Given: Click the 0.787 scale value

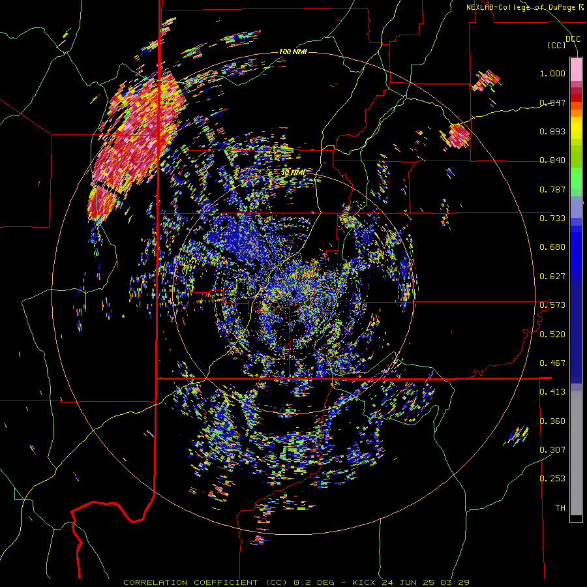Looking at the screenshot, I should 552,189.
